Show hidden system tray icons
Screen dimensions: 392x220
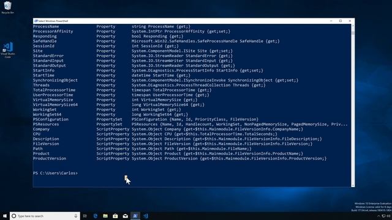tap(379, 216)
